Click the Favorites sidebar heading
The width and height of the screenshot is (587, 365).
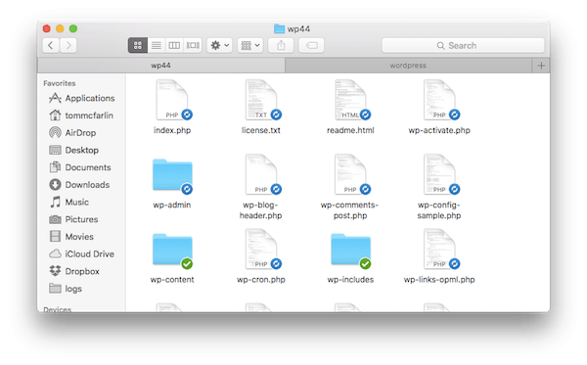59,83
